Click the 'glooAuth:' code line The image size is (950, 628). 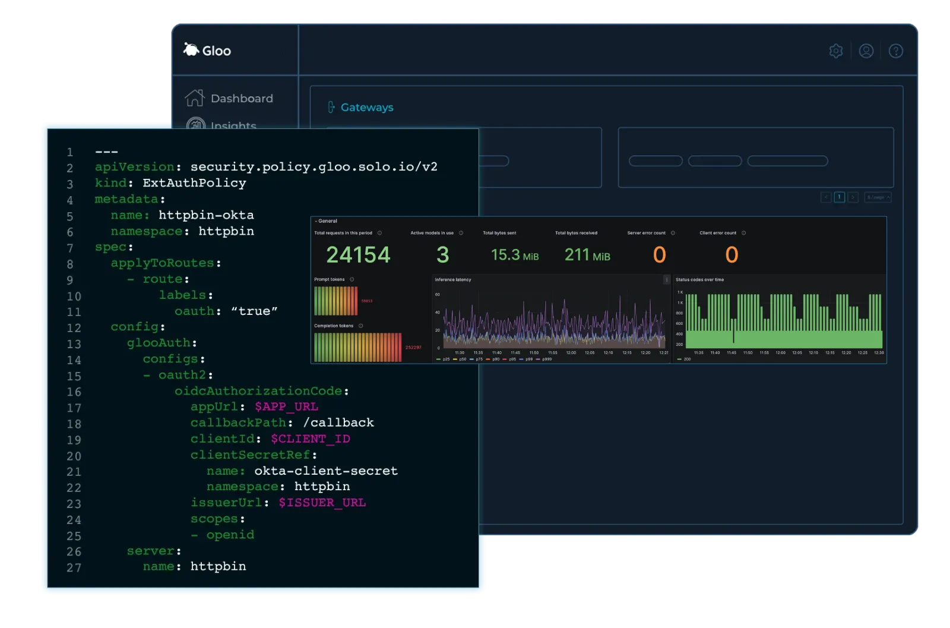pyautogui.click(x=162, y=343)
